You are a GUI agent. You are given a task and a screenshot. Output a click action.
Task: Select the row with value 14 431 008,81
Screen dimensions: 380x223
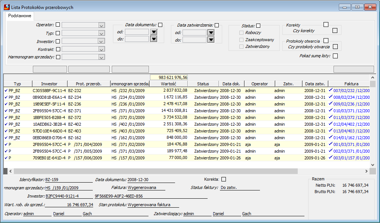pyautogui.click(x=187, y=111)
